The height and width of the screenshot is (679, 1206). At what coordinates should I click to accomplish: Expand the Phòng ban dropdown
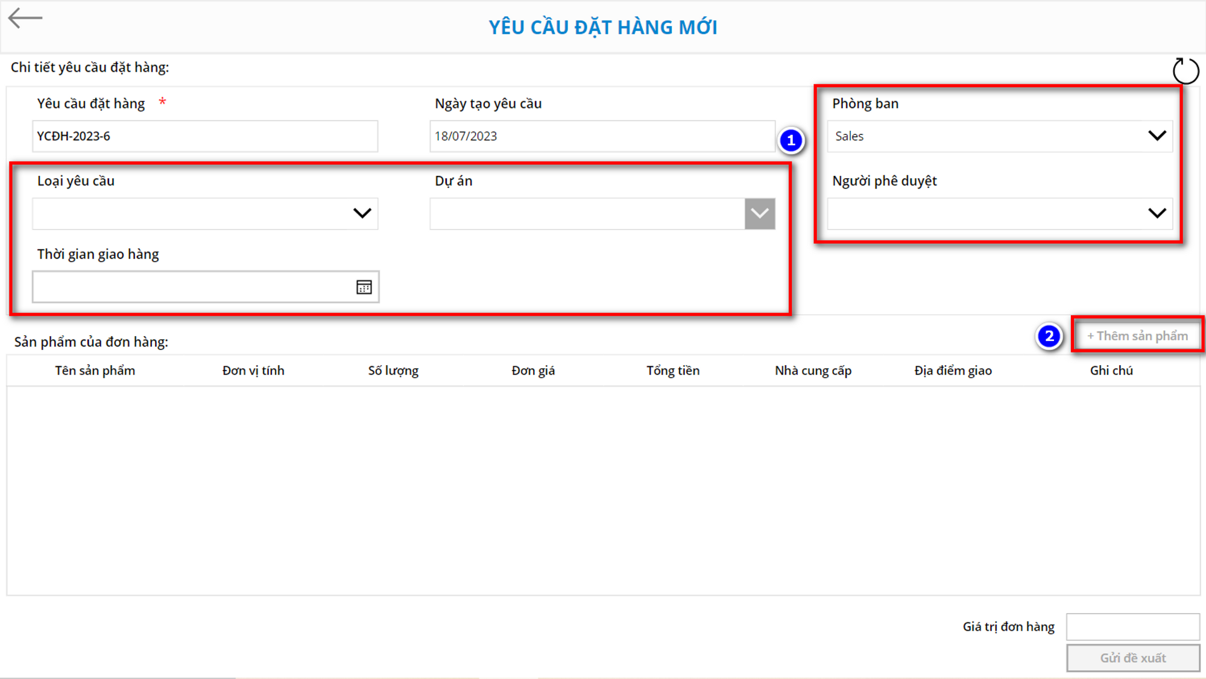point(1157,136)
